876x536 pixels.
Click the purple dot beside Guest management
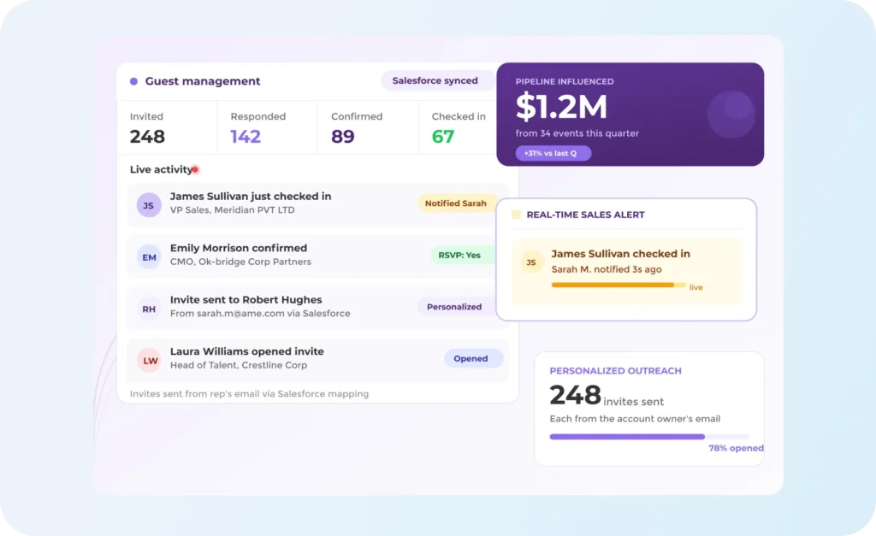133,81
